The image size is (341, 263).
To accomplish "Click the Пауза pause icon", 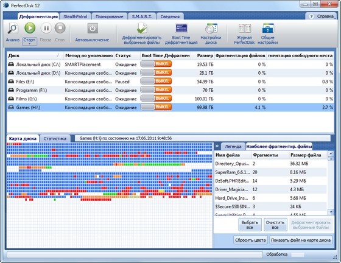I will click(x=46, y=28).
